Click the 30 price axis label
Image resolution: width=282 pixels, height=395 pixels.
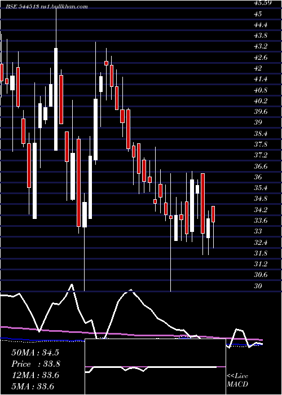coord(258,286)
